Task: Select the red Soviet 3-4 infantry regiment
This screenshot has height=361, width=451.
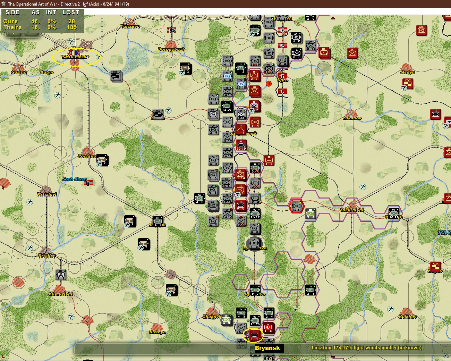Action: [255, 122]
